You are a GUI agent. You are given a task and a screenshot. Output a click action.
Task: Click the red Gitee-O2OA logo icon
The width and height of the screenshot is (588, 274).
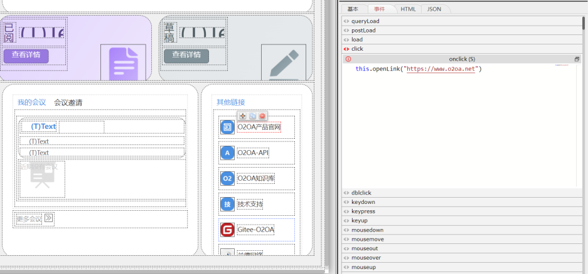pos(228,230)
